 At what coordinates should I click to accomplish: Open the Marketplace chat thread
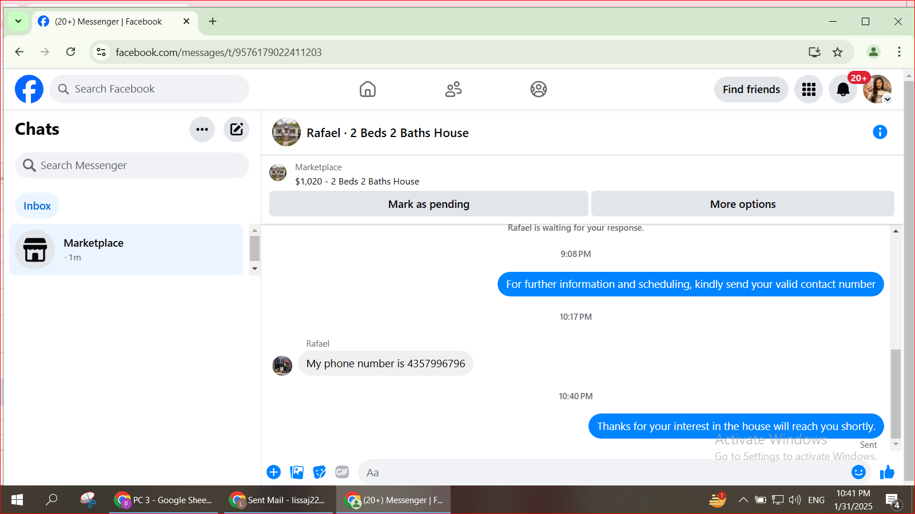pos(126,250)
